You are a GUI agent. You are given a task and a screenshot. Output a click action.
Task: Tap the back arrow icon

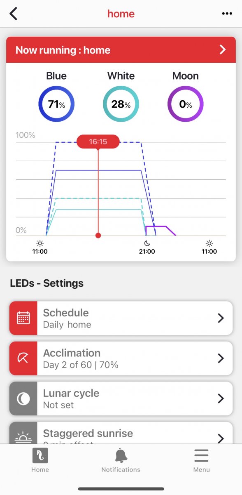pos(14,14)
